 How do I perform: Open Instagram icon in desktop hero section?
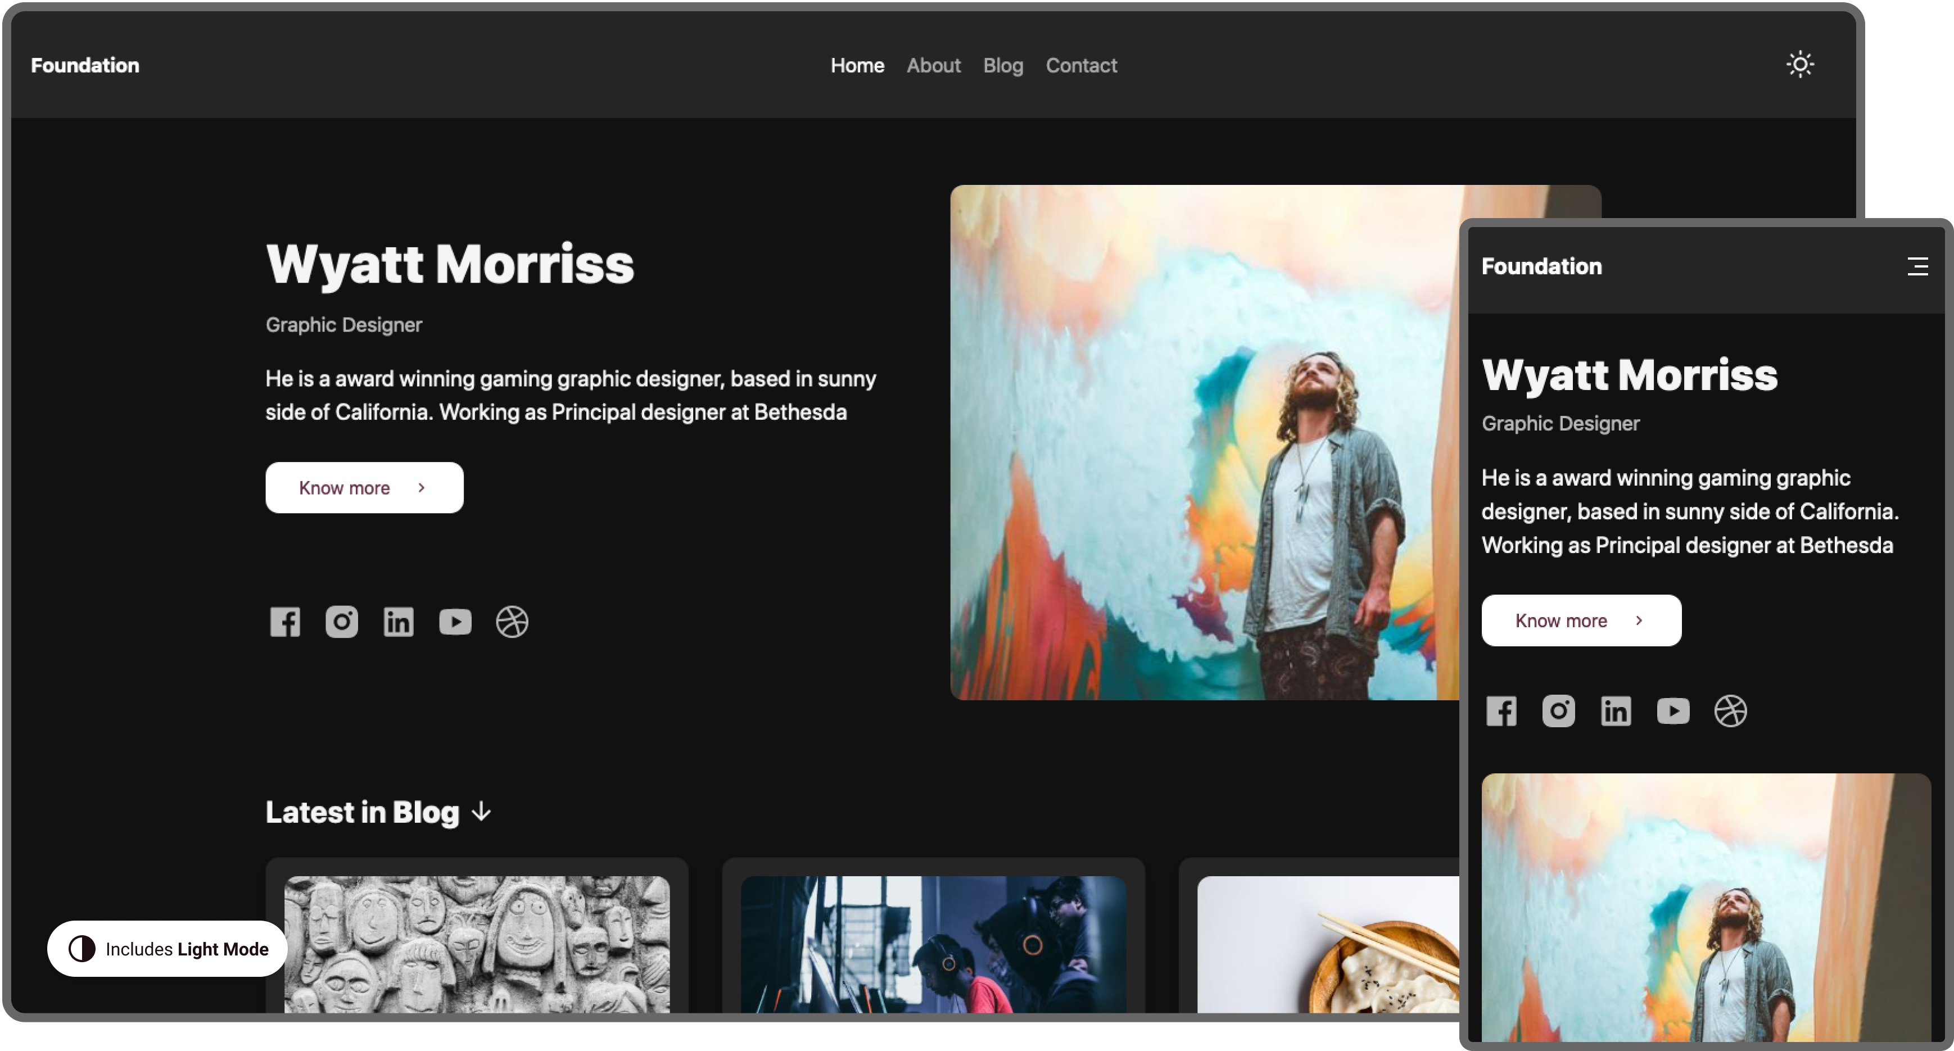click(341, 622)
